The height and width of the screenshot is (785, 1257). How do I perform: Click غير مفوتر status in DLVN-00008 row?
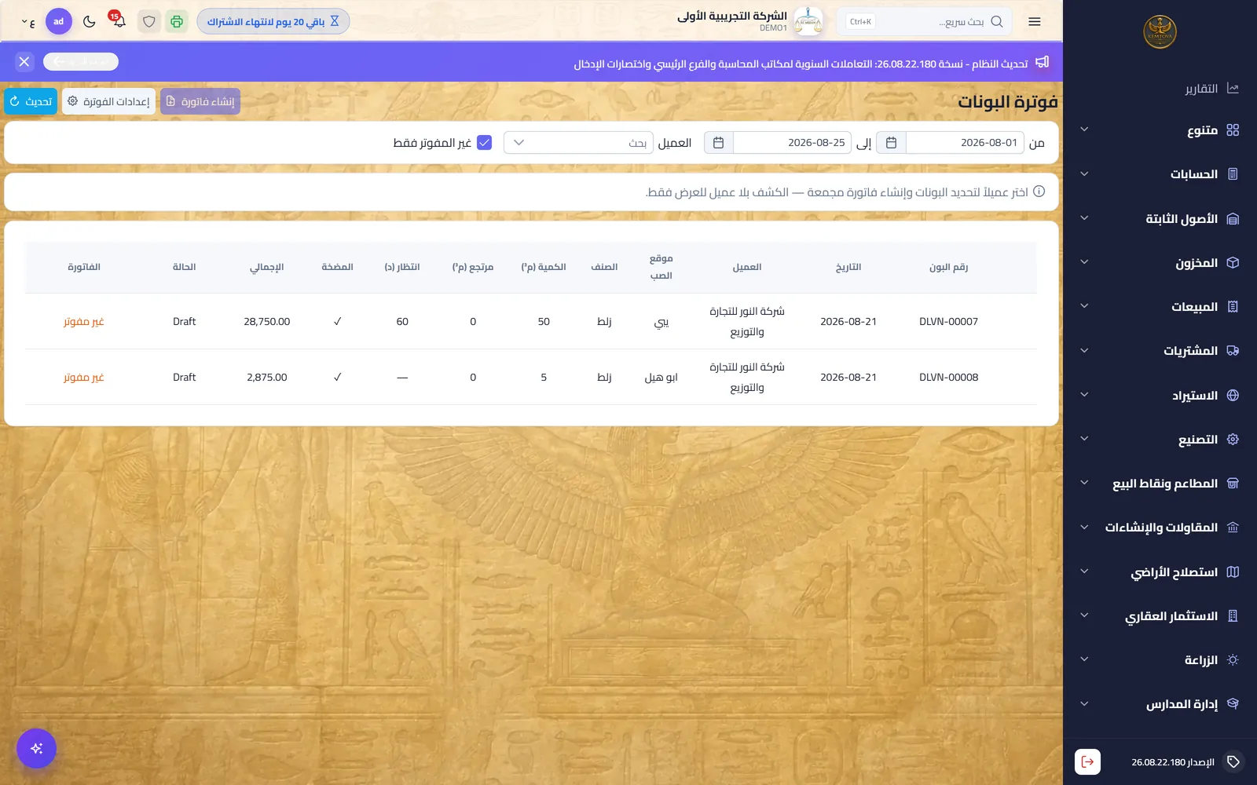84,378
